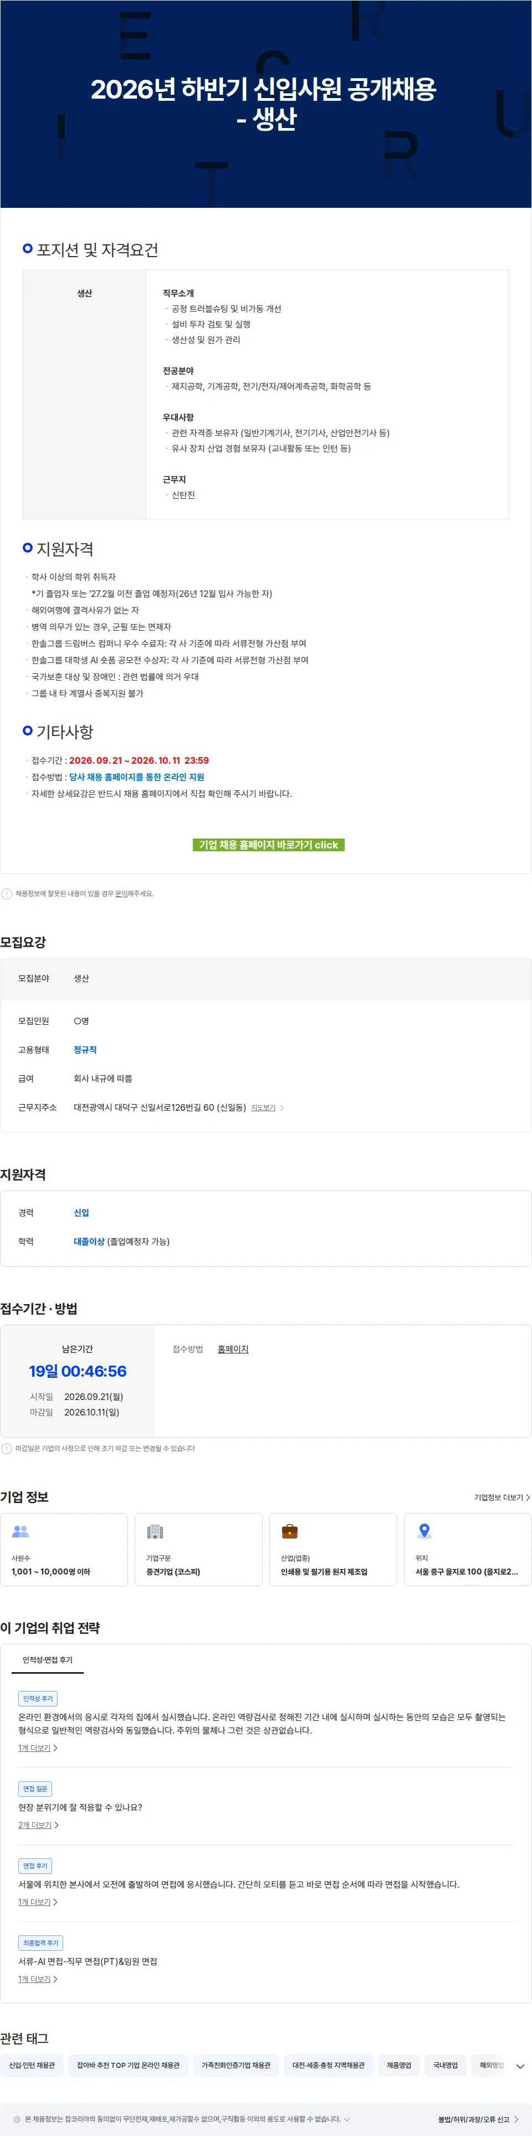
Task: Click the location pin icon for 위치
Action: point(424,1531)
